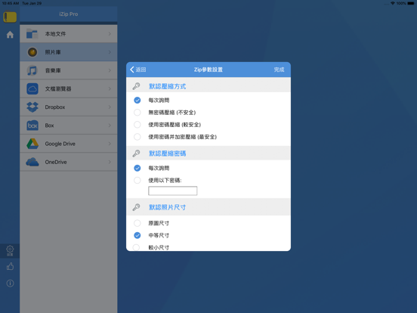Check the Wi-Fi icon in status bar
The height and width of the screenshot is (313, 417).
click(x=393, y=3)
